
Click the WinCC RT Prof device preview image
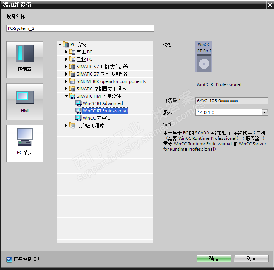pos(204,57)
